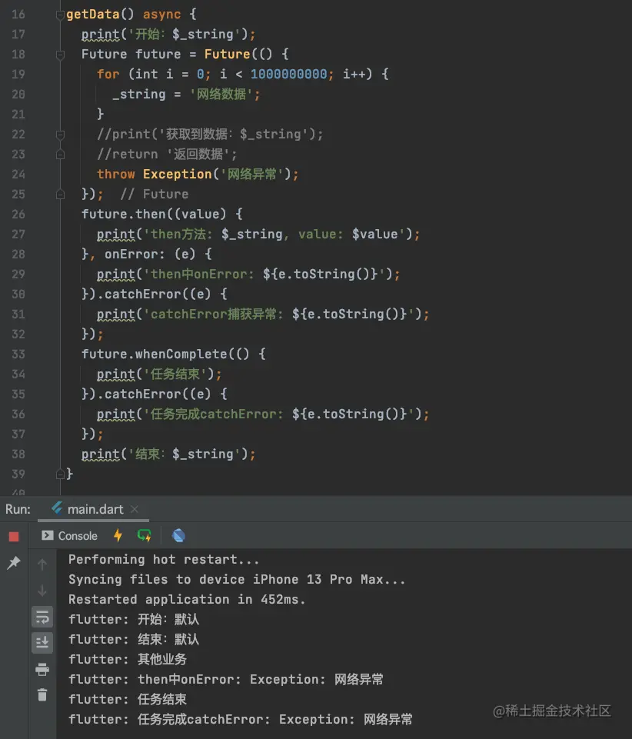Collapse the getData() function fold marker
The height and width of the screenshot is (739, 632).
point(60,15)
